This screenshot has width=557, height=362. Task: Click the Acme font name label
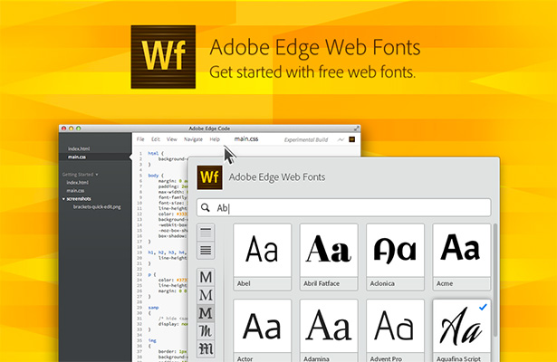click(445, 283)
